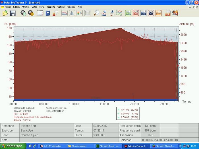Open the Rapports menu

tap(51, 7)
